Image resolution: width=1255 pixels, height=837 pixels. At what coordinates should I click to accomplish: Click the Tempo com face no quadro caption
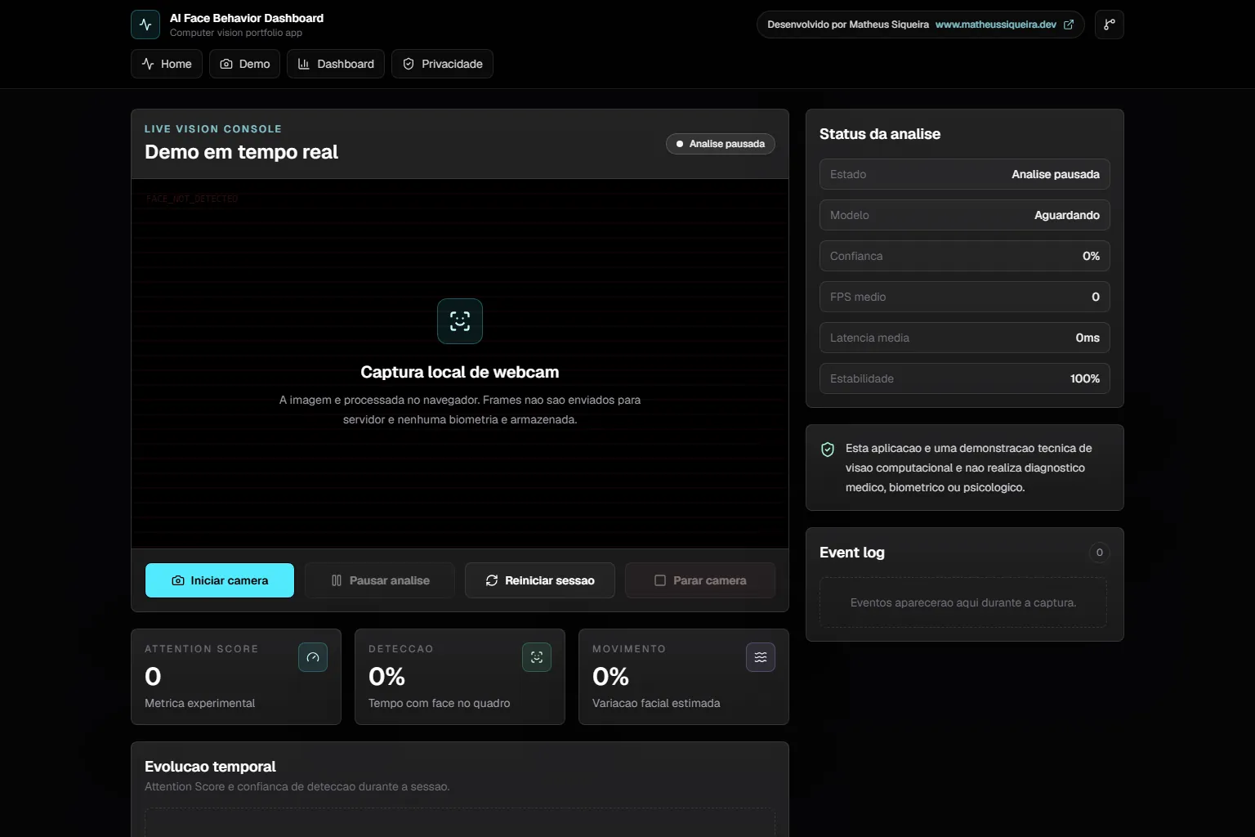[x=439, y=703]
